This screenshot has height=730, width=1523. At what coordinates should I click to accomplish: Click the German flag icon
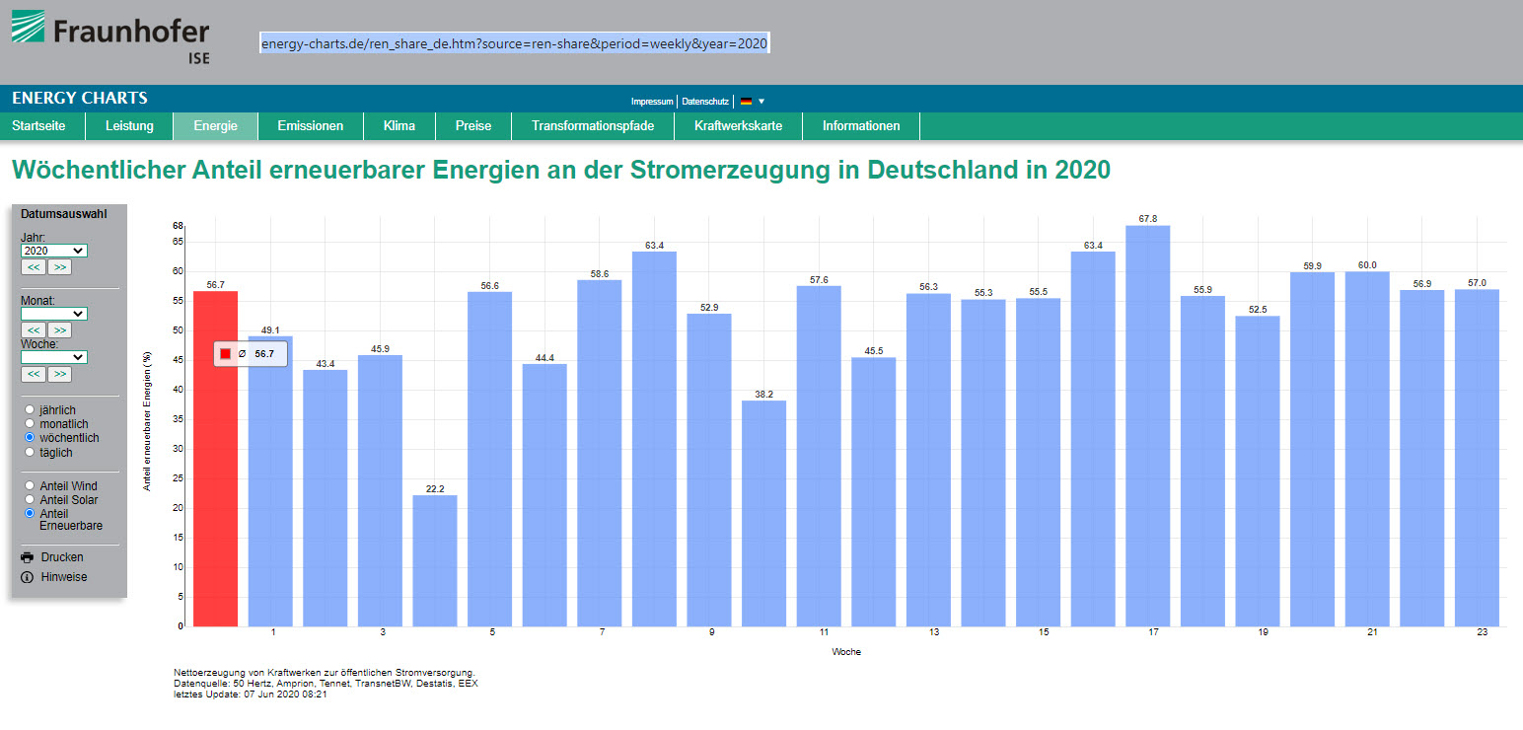click(747, 102)
